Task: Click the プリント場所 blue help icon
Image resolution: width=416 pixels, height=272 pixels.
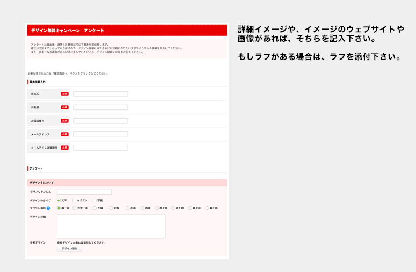Action: [48, 208]
